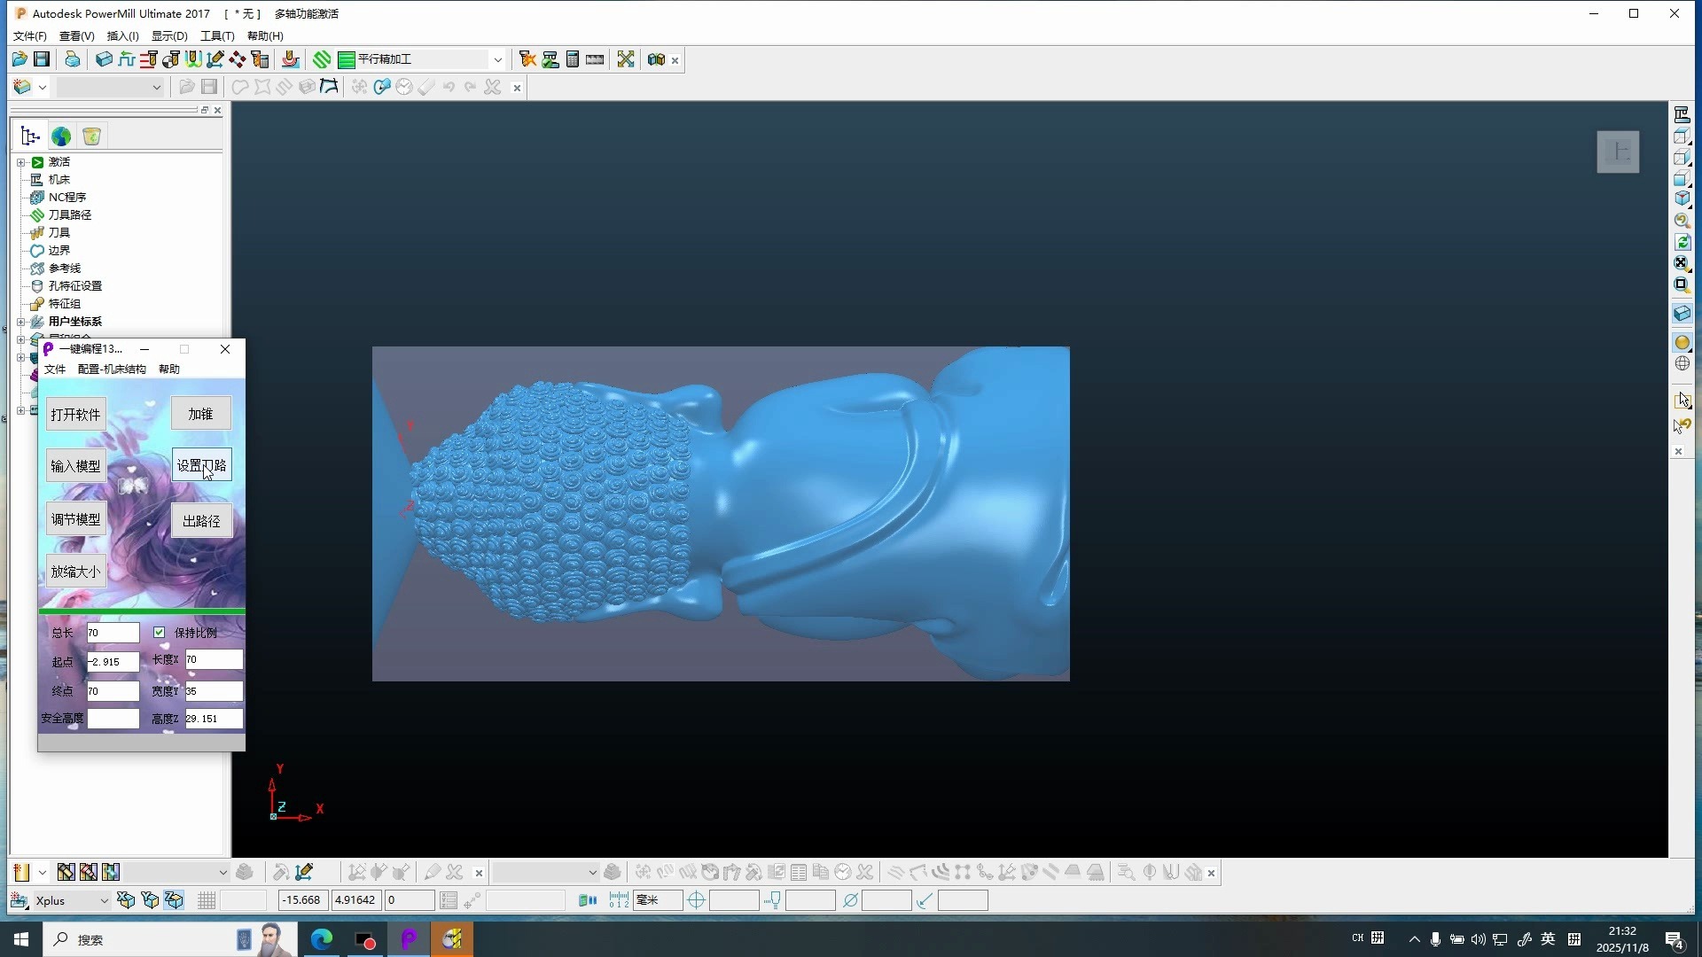The width and height of the screenshot is (1702, 957).
Task: Open the recycle bin tab in the explorer
Action: pos(91,136)
